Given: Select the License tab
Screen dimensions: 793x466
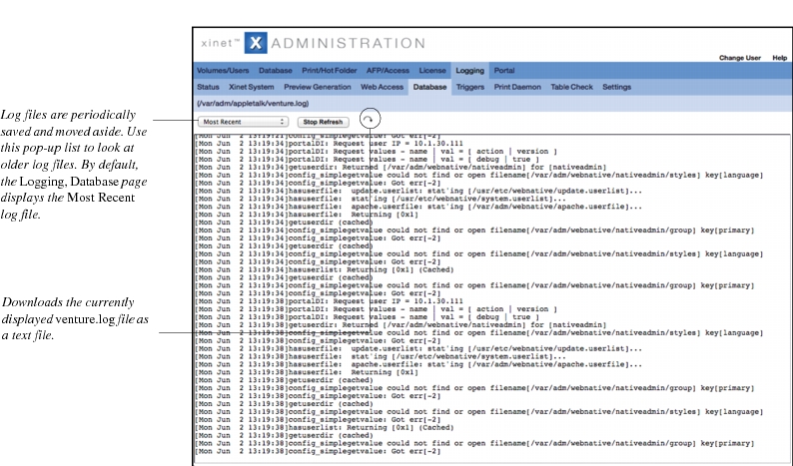Looking at the screenshot, I should [x=432, y=71].
